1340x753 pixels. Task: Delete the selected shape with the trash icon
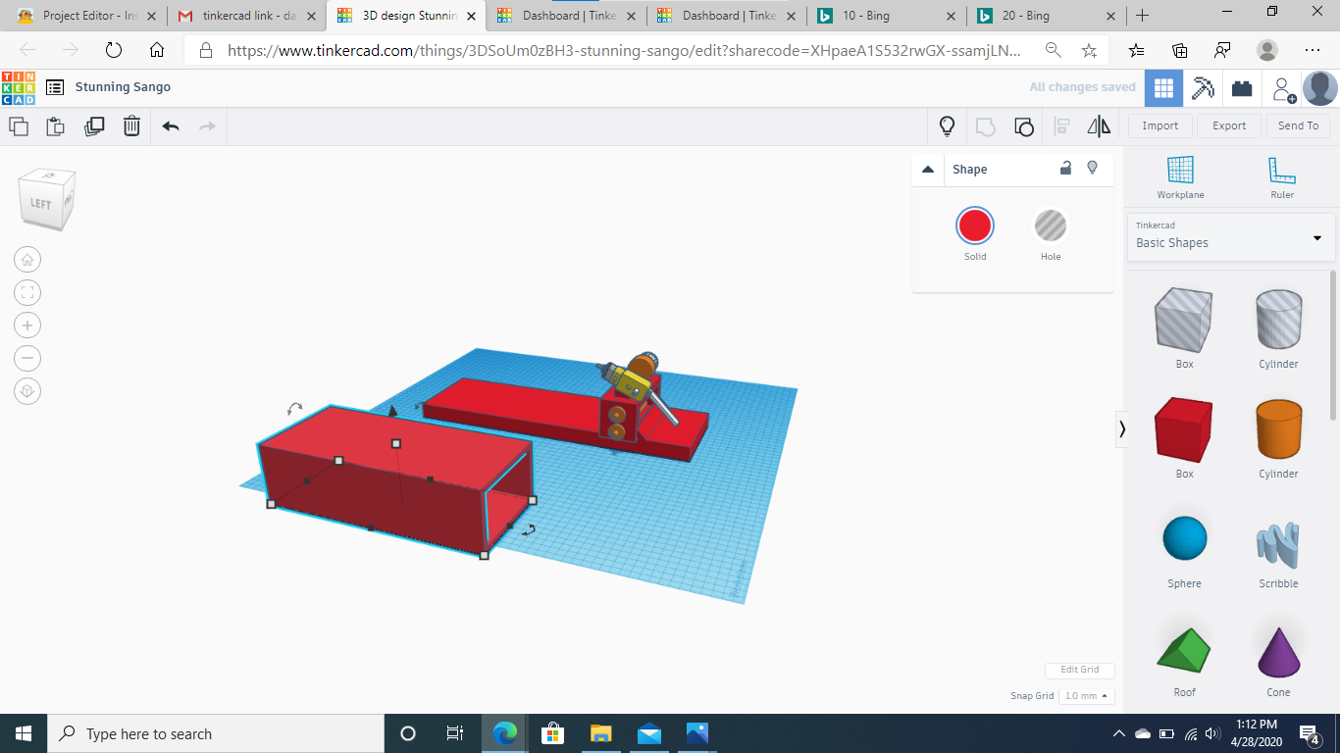131,126
